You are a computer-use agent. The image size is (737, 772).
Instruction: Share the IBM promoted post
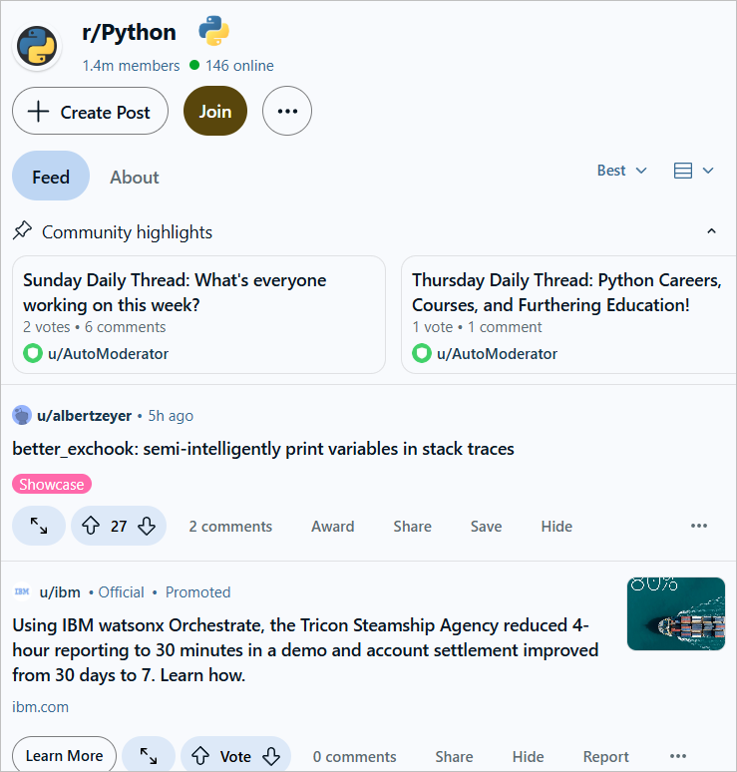tap(454, 756)
